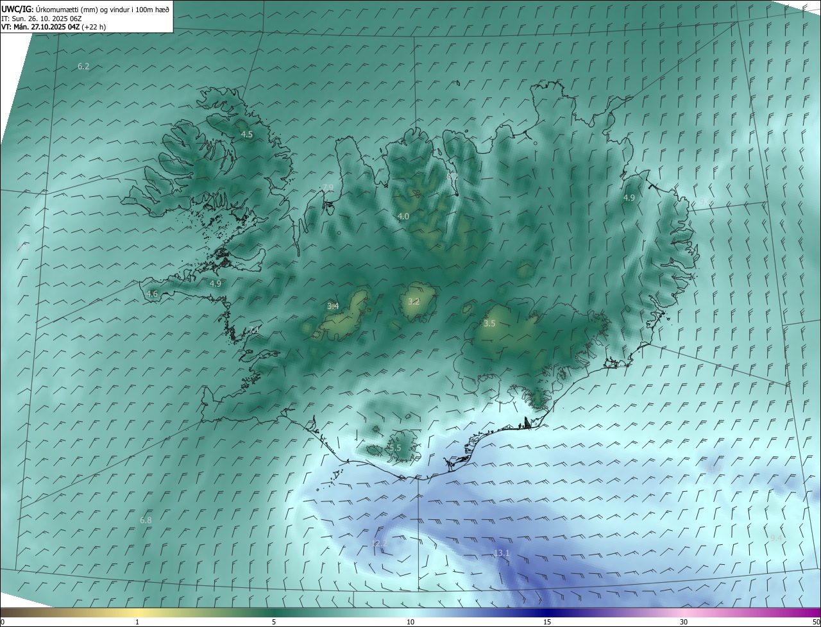The width and height of the screenshot is (821, 627).
Task: Click the 4.6 value on Snæfellsnes tip
Action: [152, 294]
